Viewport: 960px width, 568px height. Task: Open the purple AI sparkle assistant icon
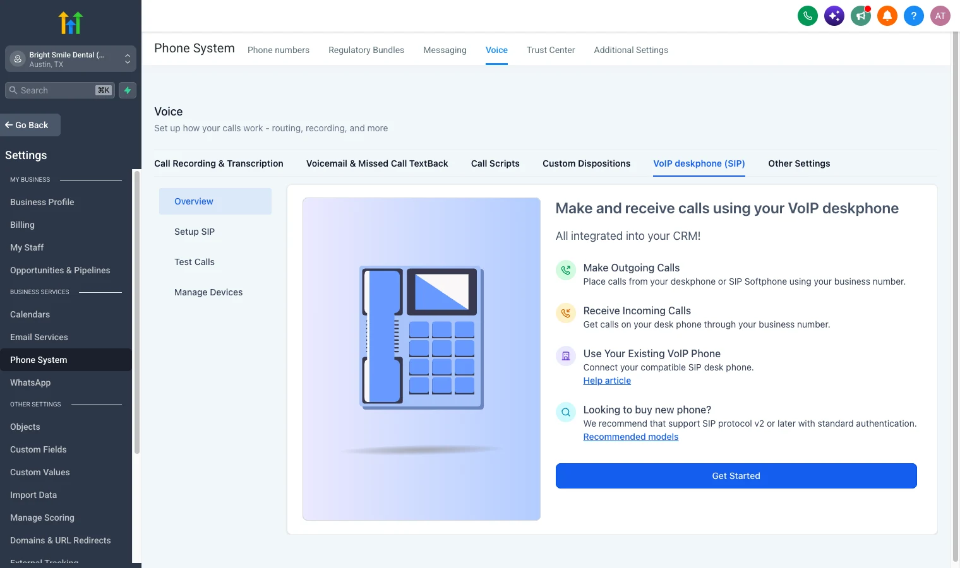[834, 16]
